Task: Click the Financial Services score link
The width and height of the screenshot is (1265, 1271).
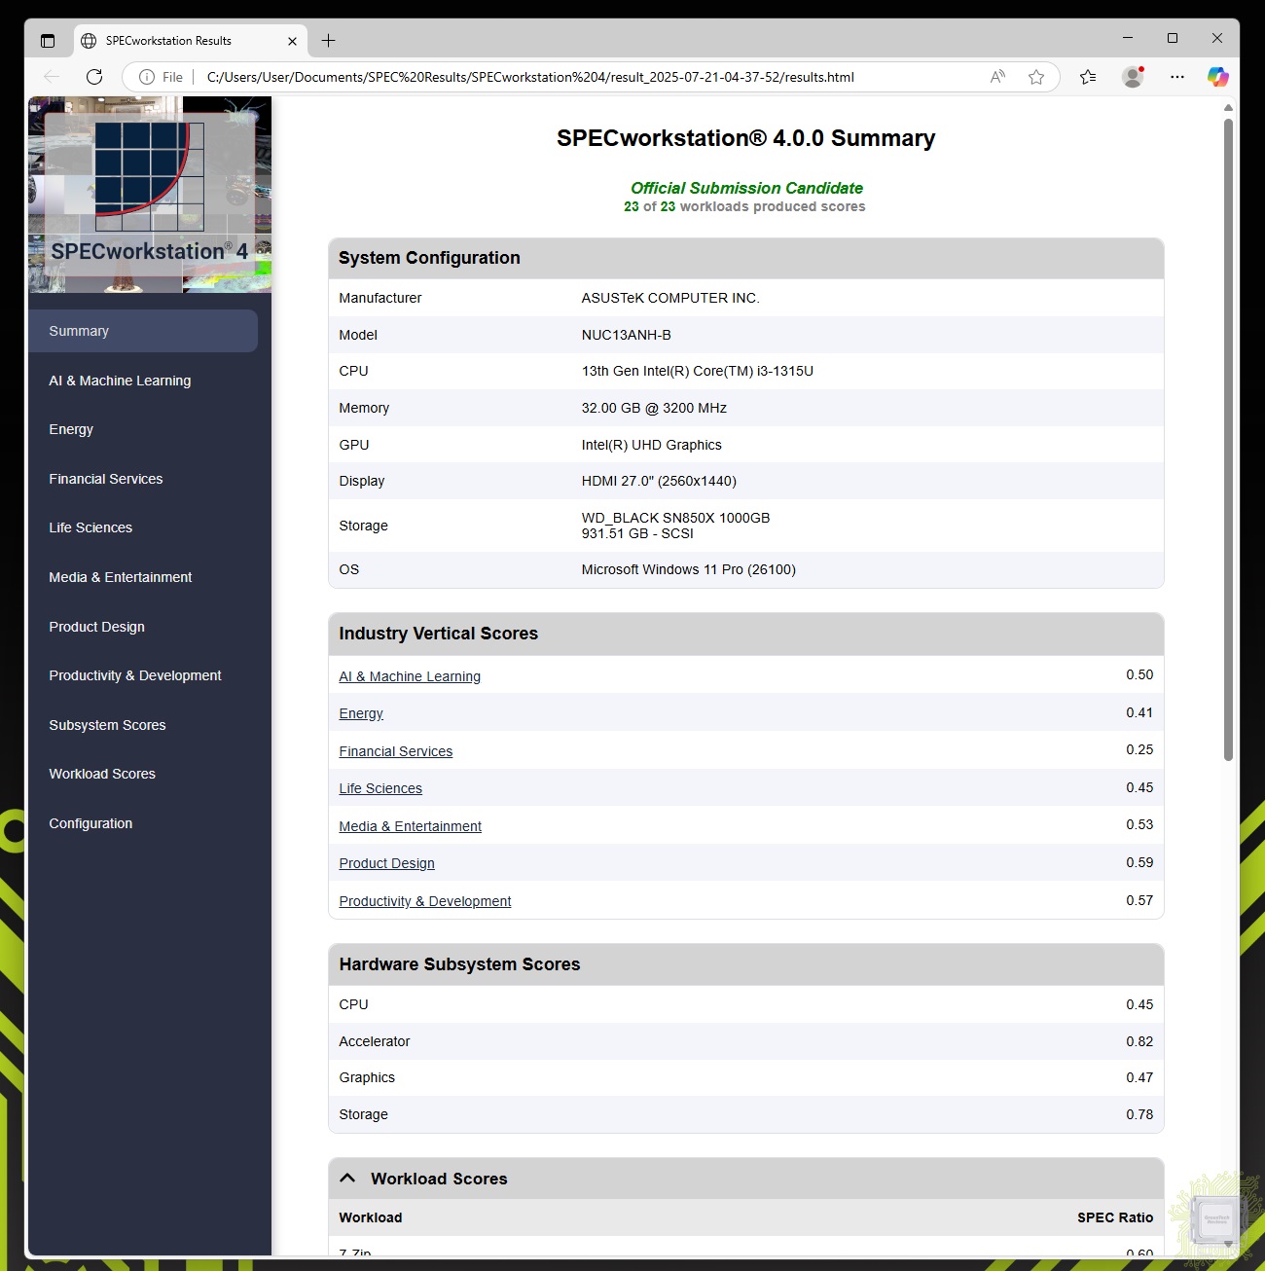Action: (x=396, y=751)
